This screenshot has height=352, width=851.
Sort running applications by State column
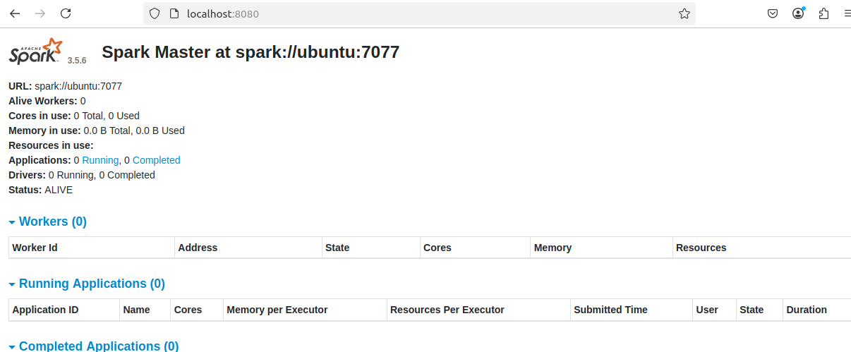tap(759, 310)
